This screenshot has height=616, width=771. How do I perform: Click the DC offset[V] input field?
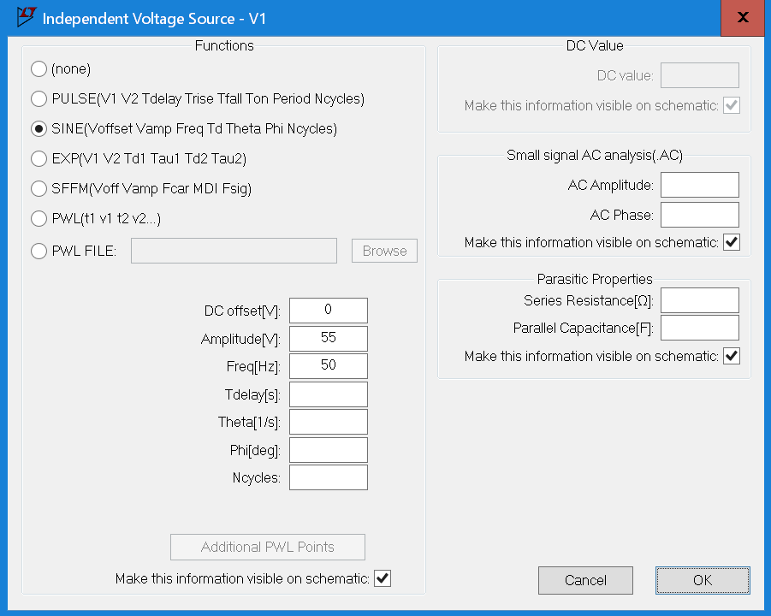[329, 311]
